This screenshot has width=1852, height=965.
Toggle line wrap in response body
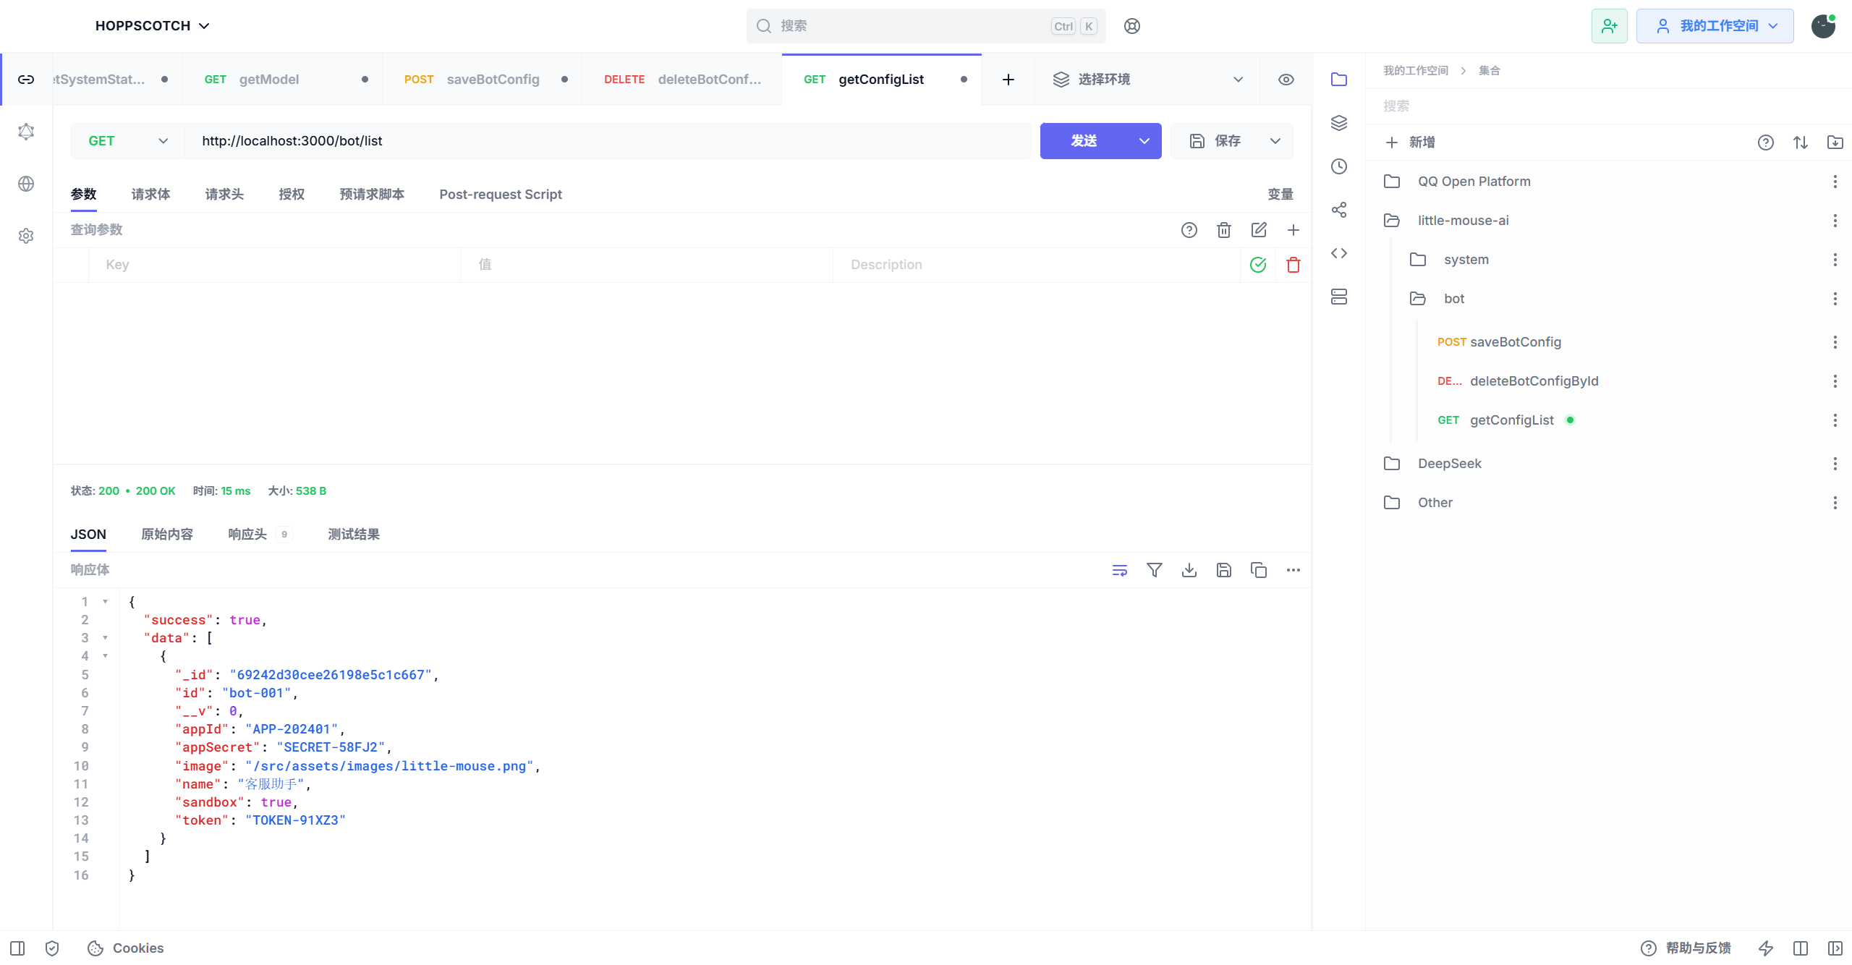[x=1120, y=570]
